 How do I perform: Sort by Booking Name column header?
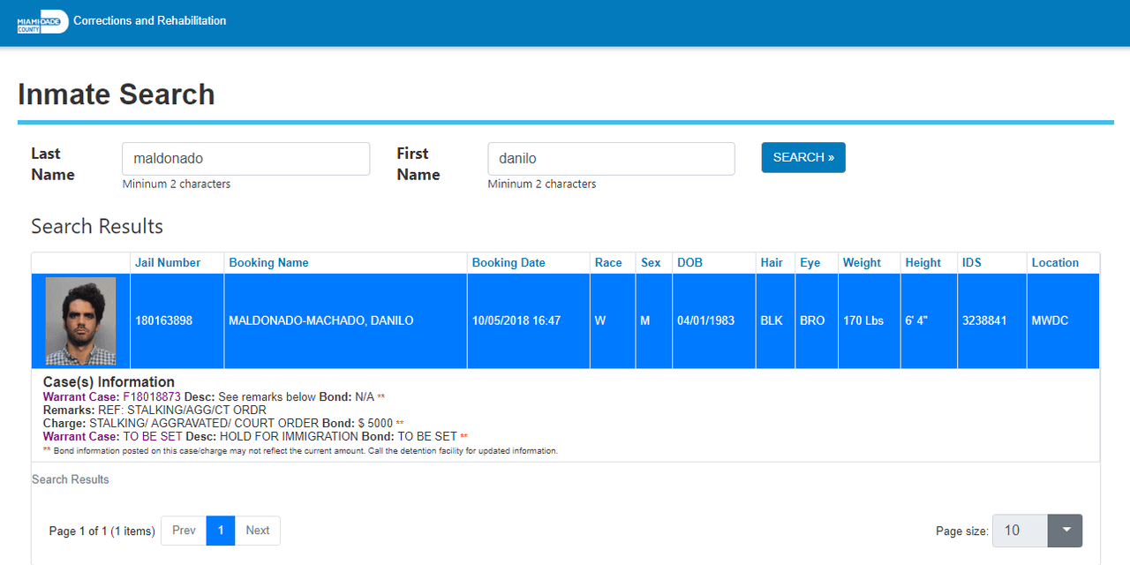(x=268, y=263)
